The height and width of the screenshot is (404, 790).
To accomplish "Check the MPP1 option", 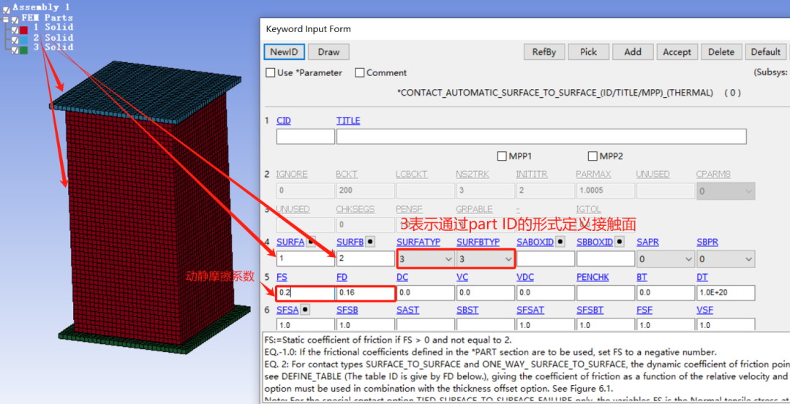I will (x=502, y=156).
